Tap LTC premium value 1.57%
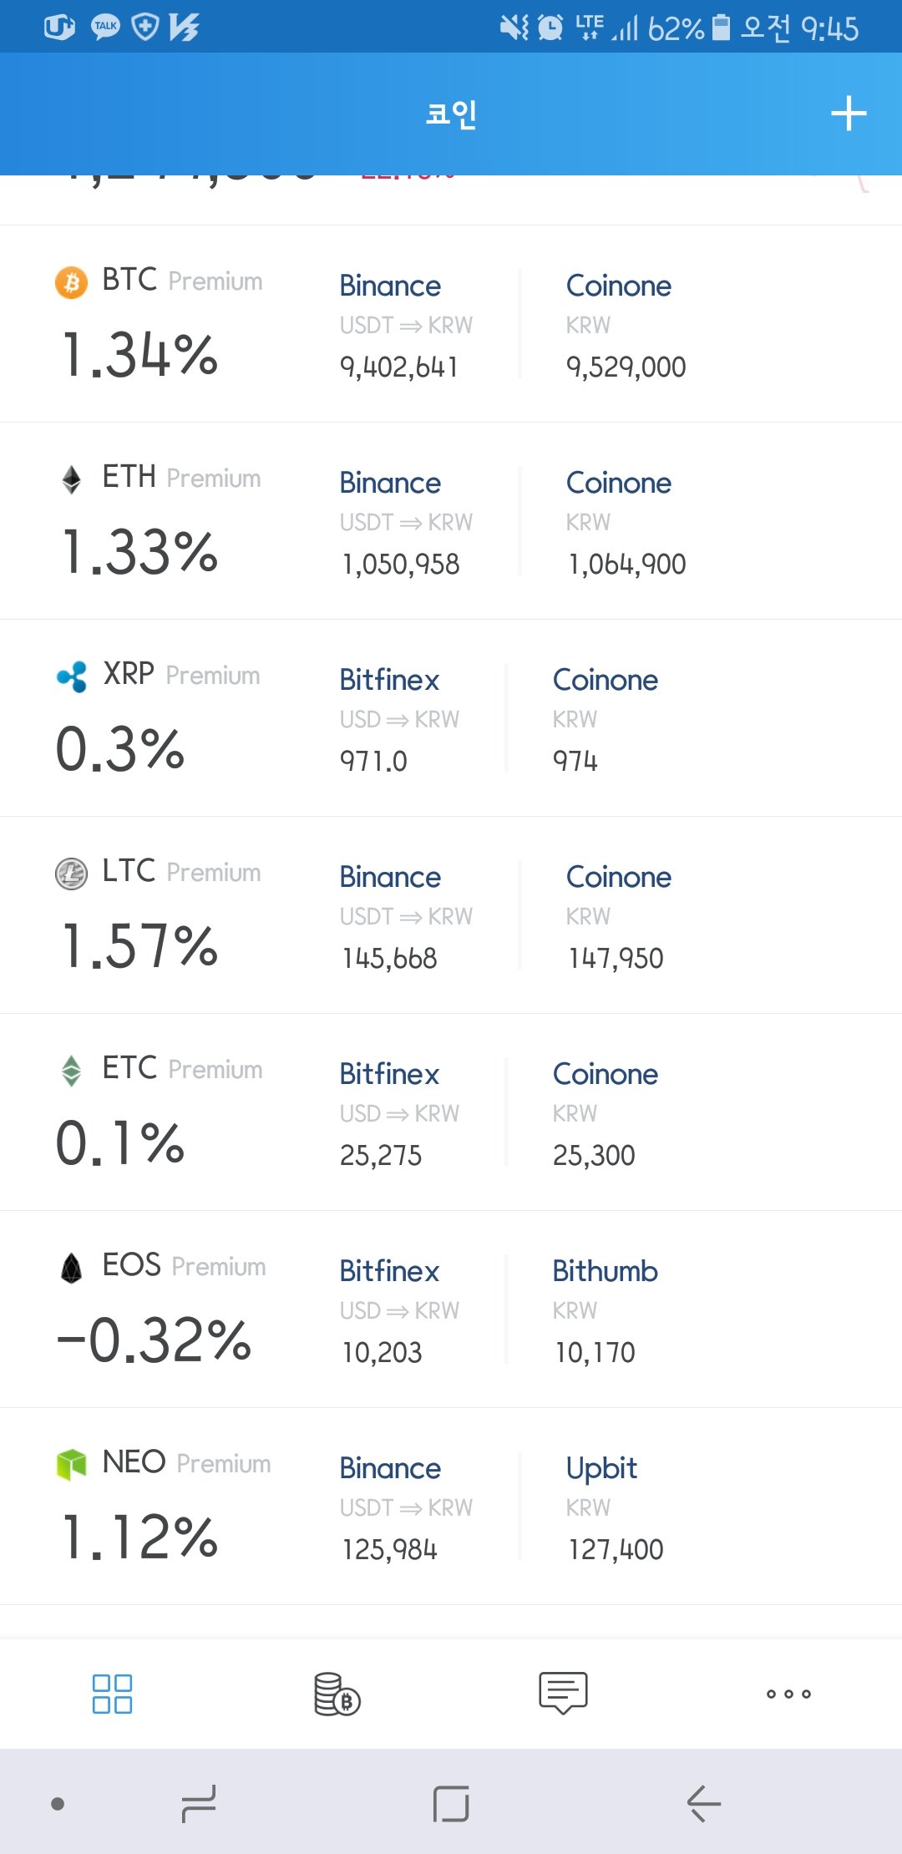Image resolution: width=902 pixels, height=1854 pixels. (x=140, y=945)
